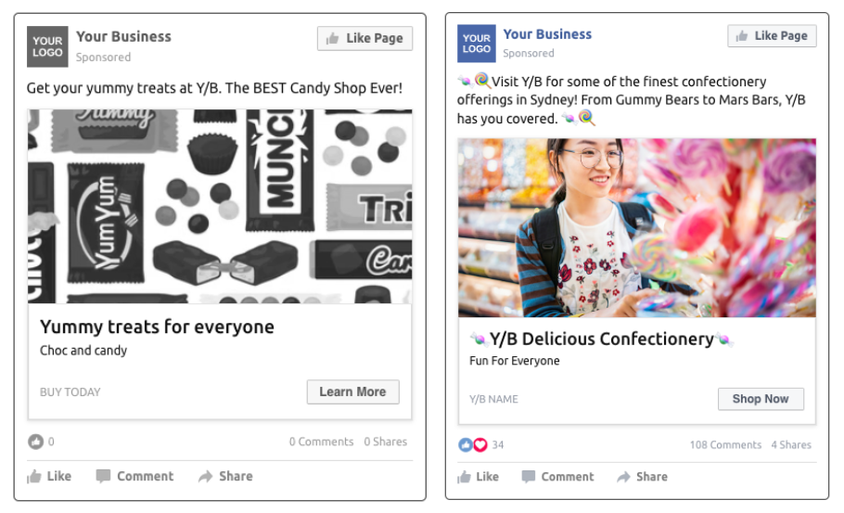Image resolution: width=844 pixels, height=513 pixels.
Task: Click the gray logo in the left ad
Action: point(47,47)
